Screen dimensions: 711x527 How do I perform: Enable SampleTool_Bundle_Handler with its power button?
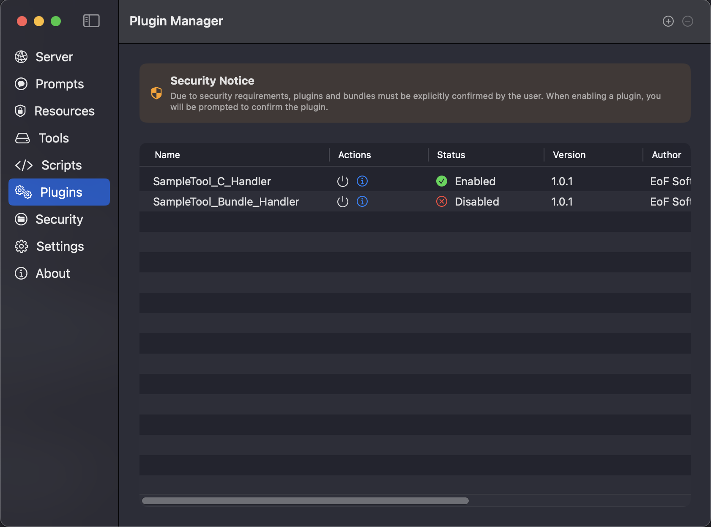point(342,202)
